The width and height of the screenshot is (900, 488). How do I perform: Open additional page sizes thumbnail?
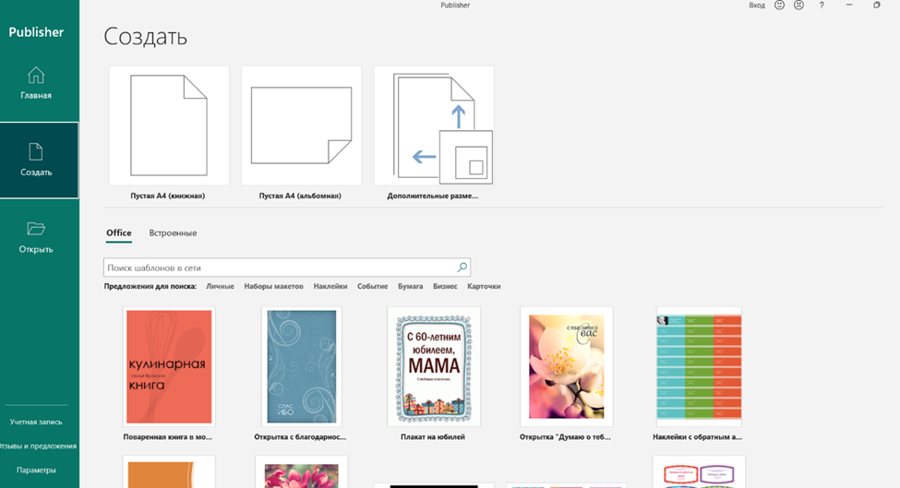434,125
